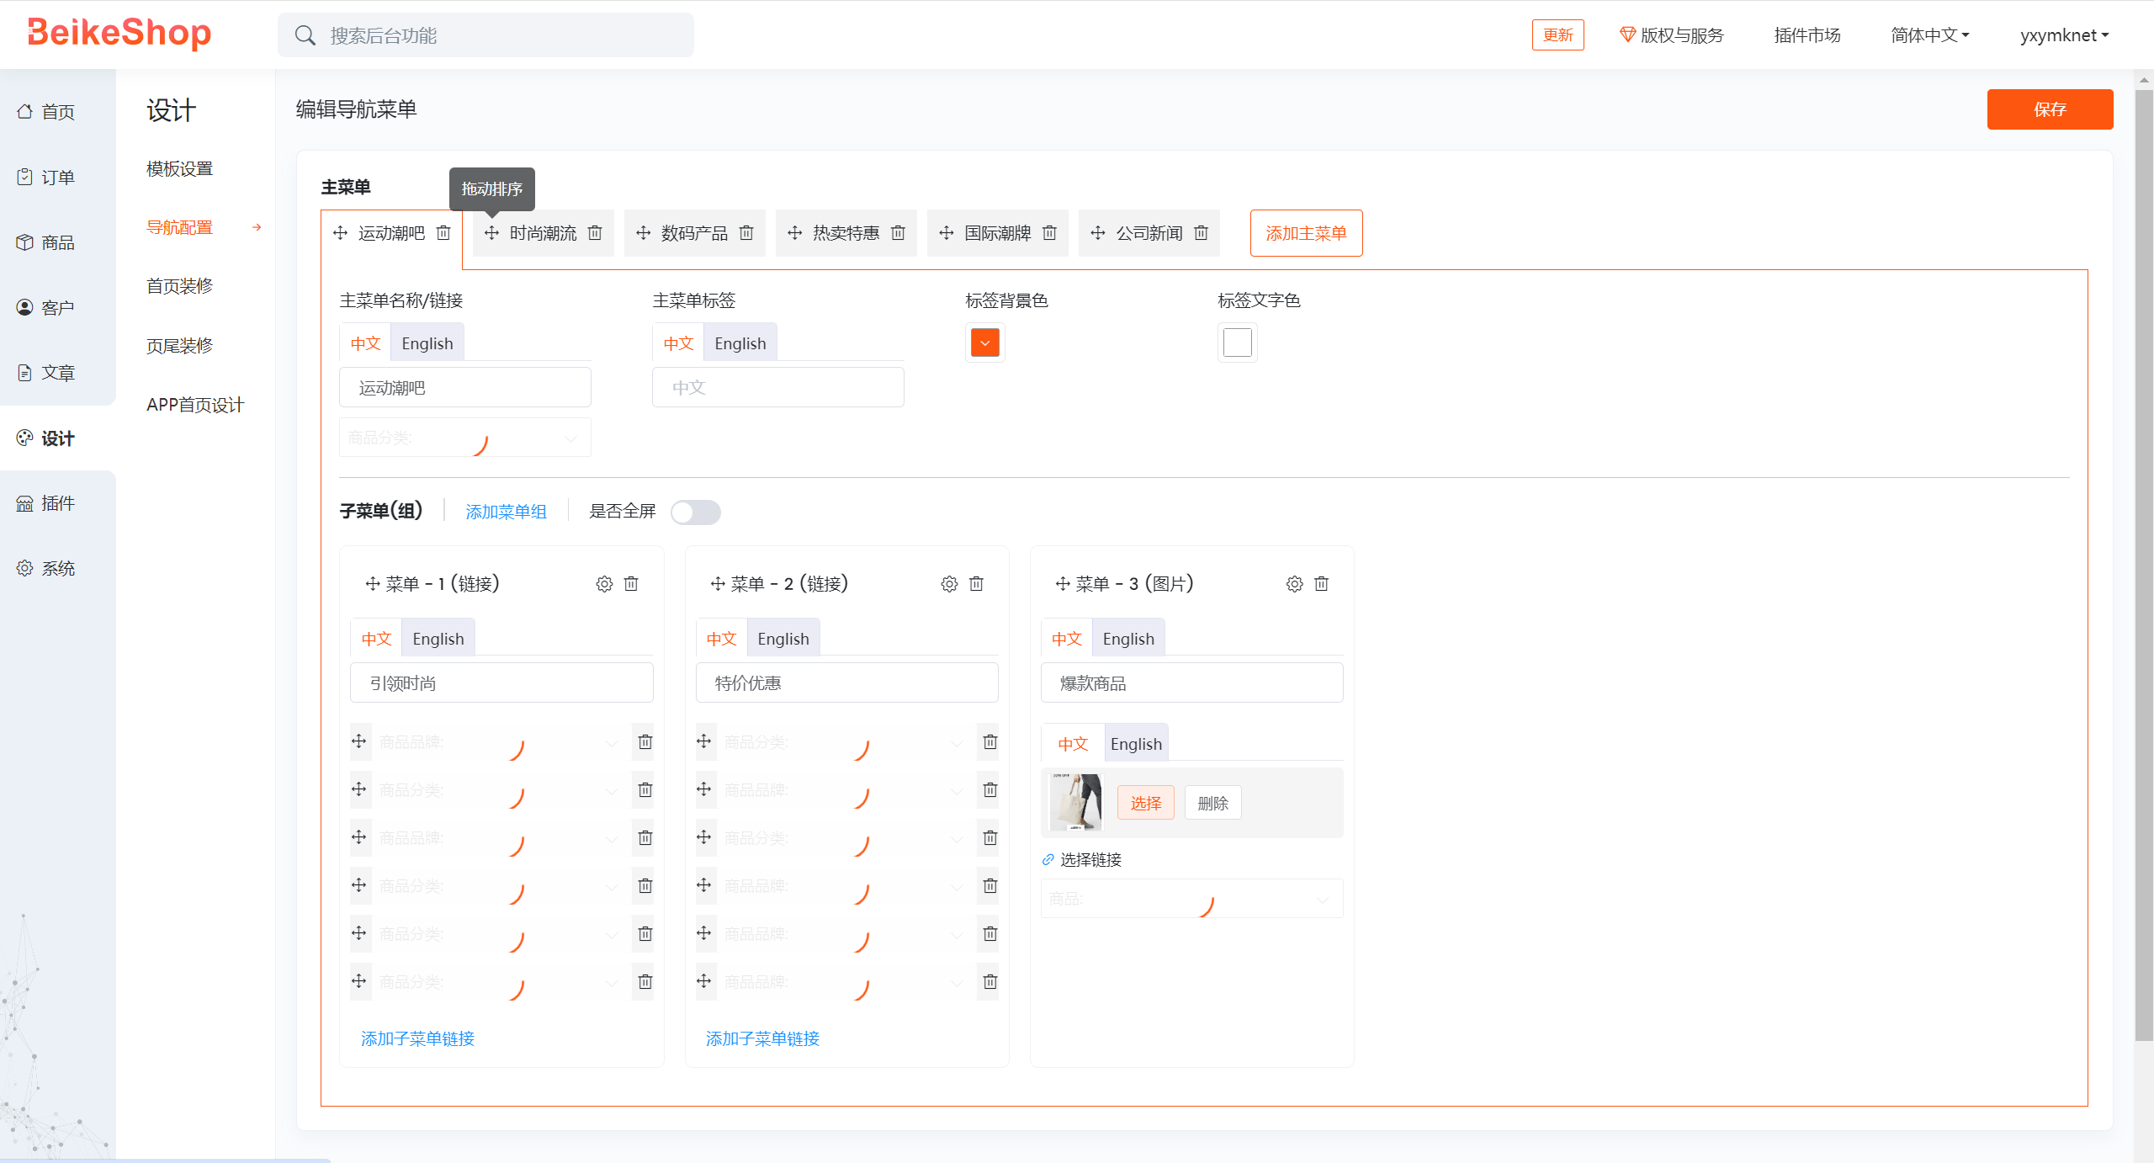Open 页尾装修 in design submenu
Screen dimensions: 2154x1163
click(x=180, y=346)
